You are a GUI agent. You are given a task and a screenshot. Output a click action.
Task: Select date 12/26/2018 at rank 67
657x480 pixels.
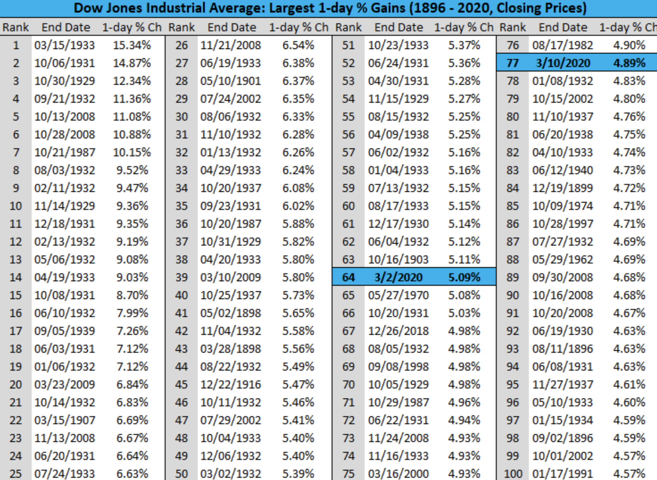click(398, 331)
